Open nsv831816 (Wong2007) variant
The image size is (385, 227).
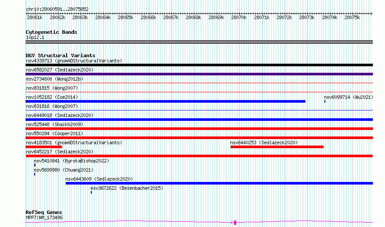tap(52, 106)
